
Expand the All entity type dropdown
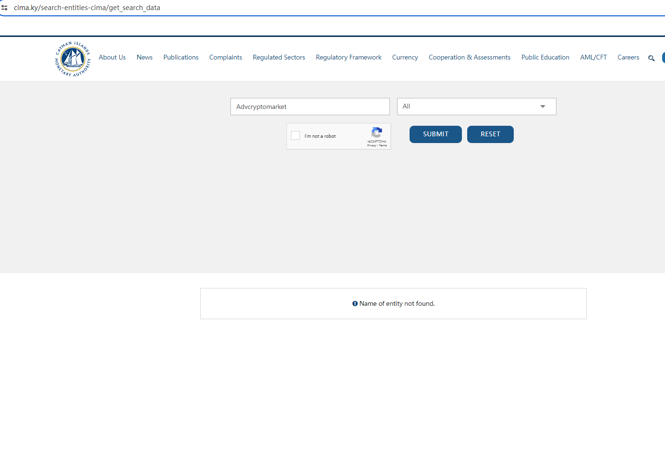pos(476,107)
